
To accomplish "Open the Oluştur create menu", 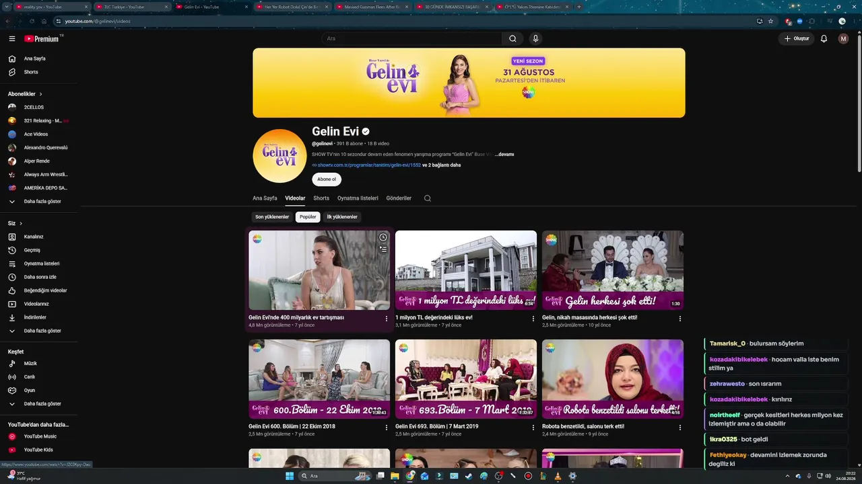I will 796,39.
